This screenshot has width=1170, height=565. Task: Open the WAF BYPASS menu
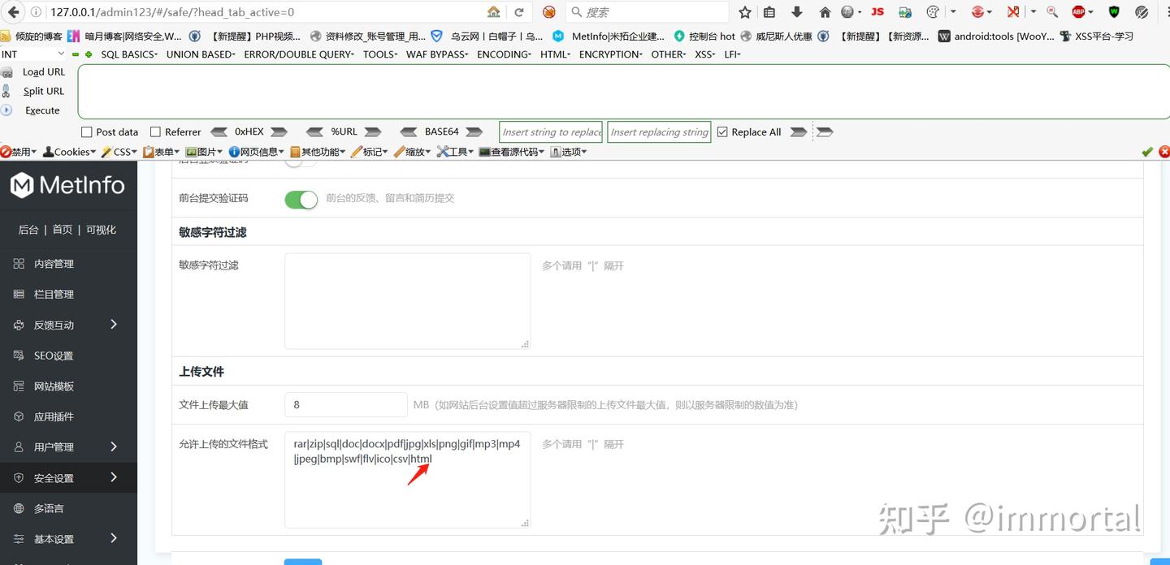point(437,54)
